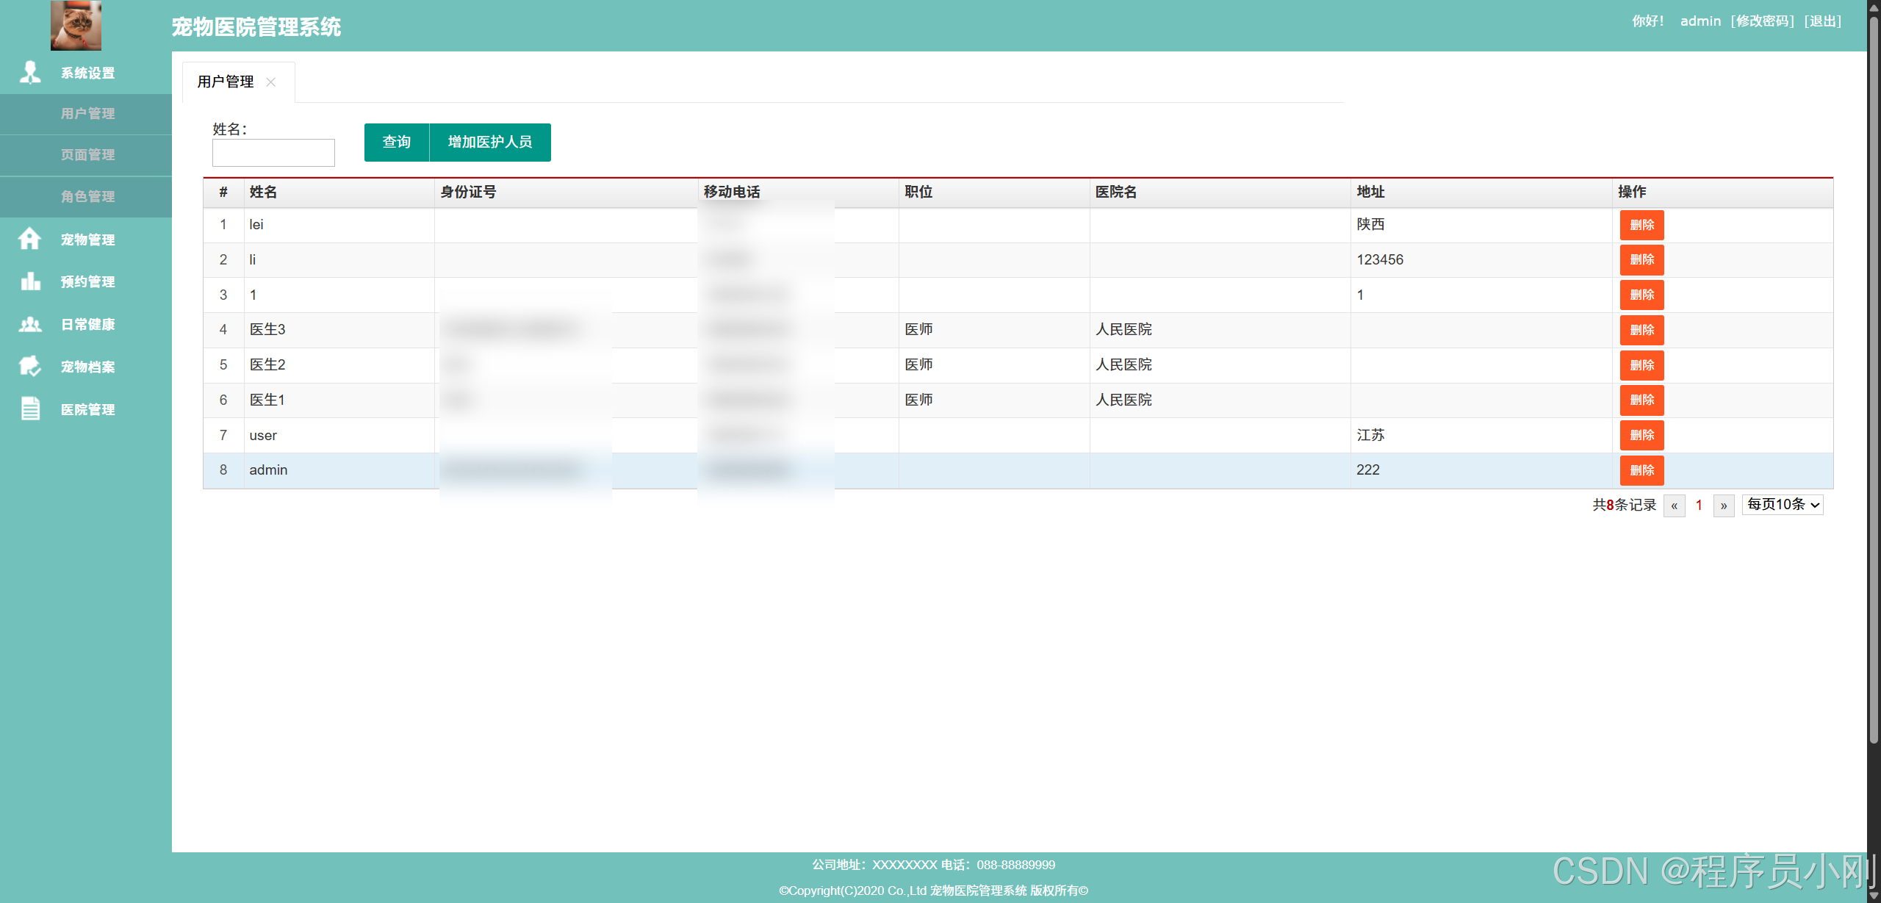Open the 每页10条 page size dropdown

point(1783,505)
